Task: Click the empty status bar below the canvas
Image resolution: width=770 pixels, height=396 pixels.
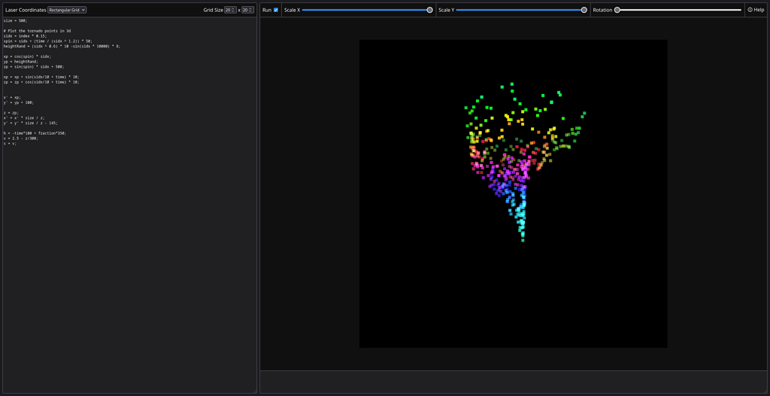Action: point(513,381)
